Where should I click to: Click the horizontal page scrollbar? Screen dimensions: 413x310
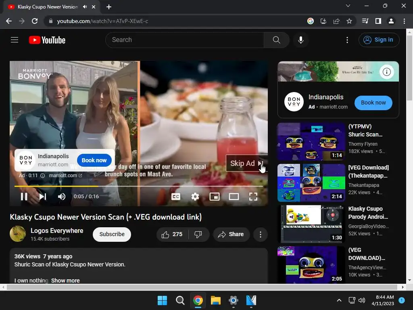[x=202, y=287]
